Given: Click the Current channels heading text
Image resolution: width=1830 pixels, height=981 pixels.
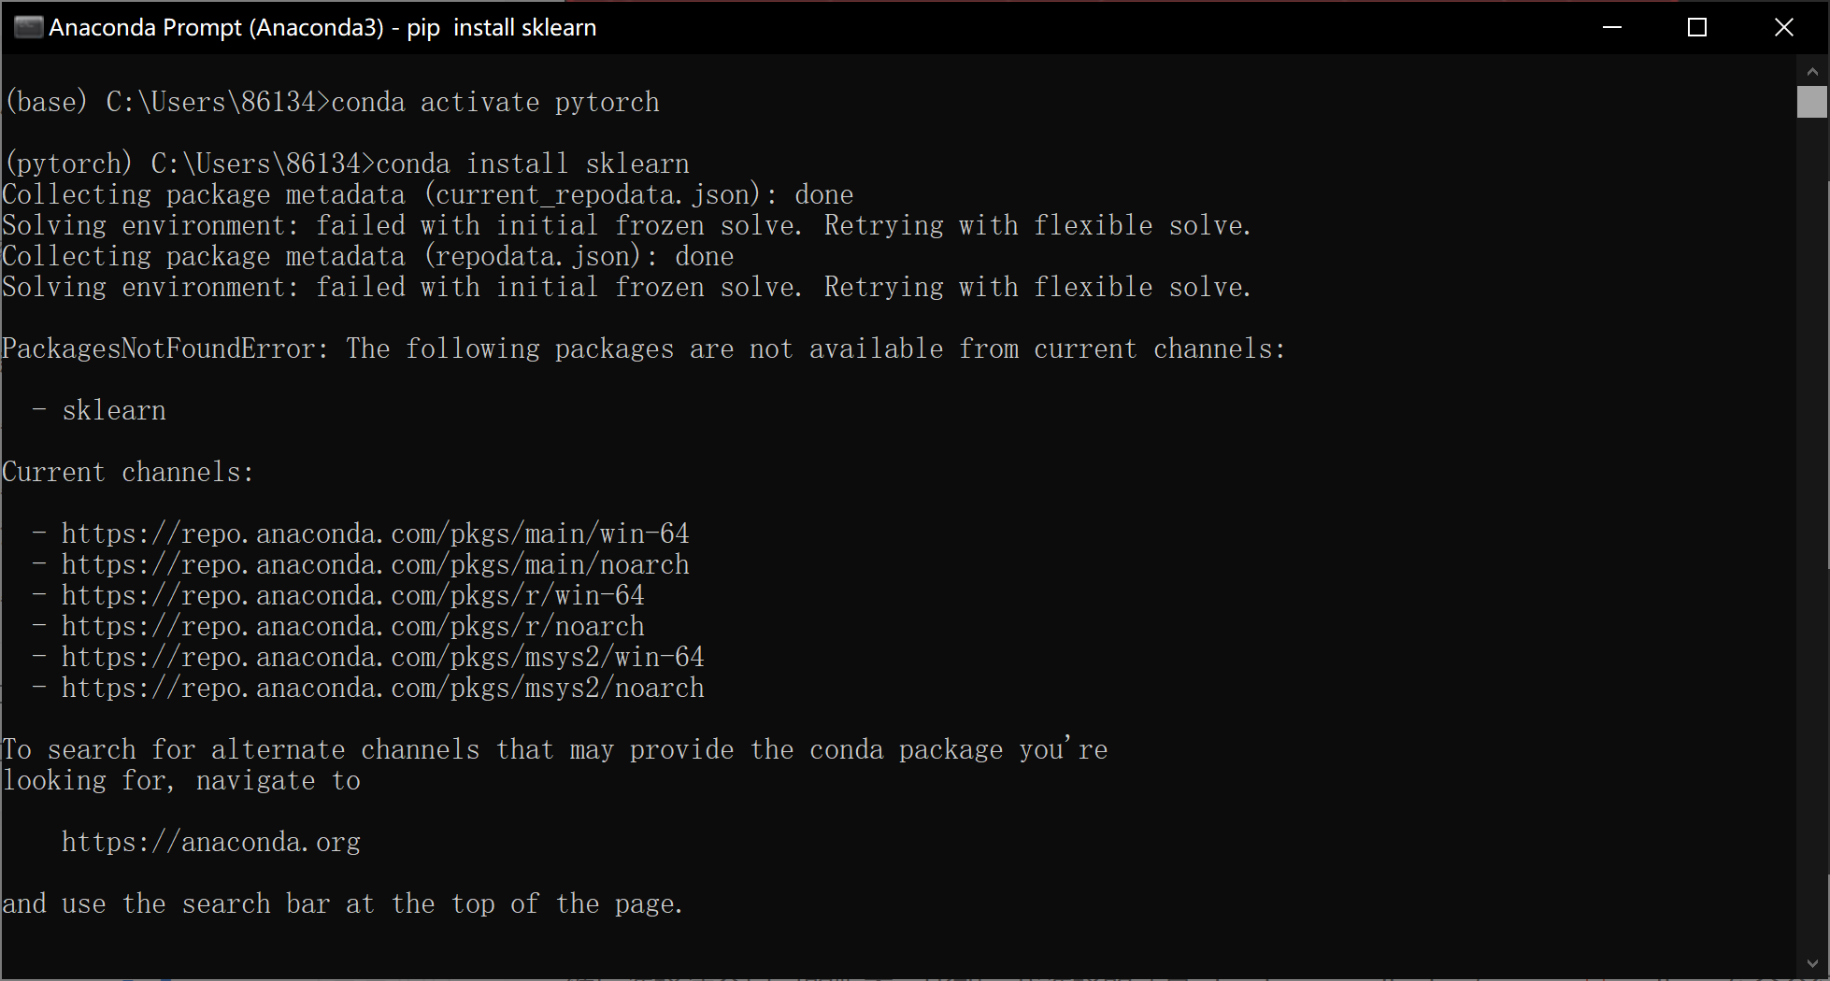Looking at the screenshot, I should click(128, 472).
